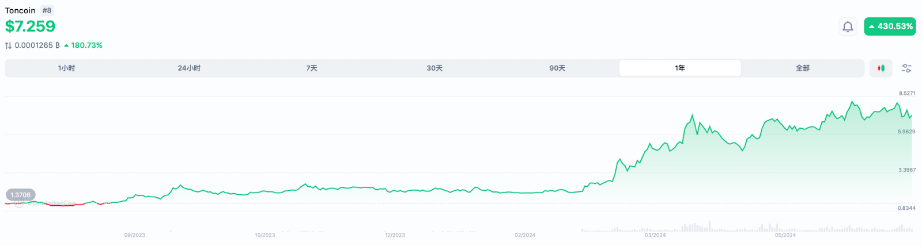Click the 8.5271 y-axis label
Image resolution: width=922 pixels, height=246 pixels.
(907, 93)
